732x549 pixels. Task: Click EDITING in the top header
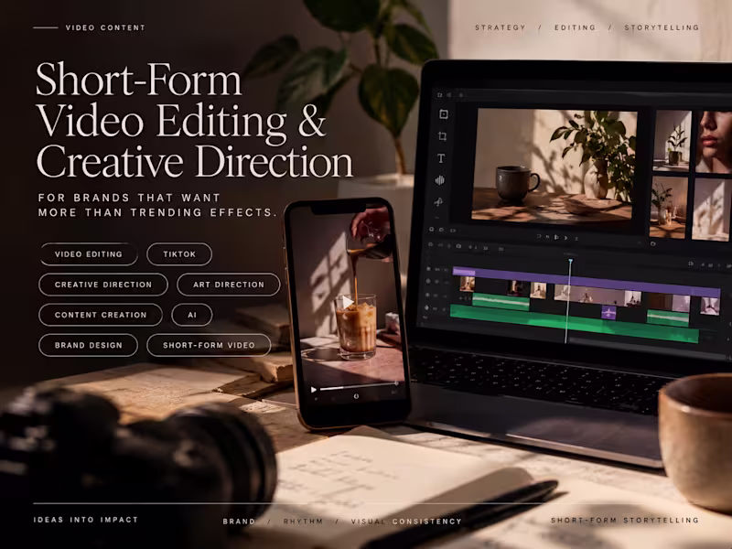coord(576,27)
